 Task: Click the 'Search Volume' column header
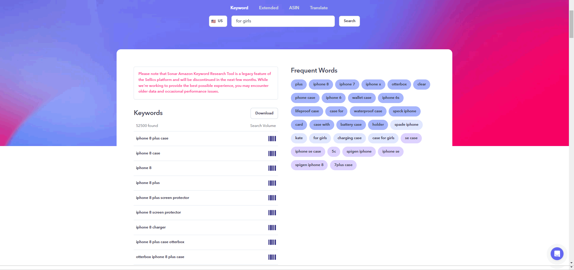click(263, 126)
